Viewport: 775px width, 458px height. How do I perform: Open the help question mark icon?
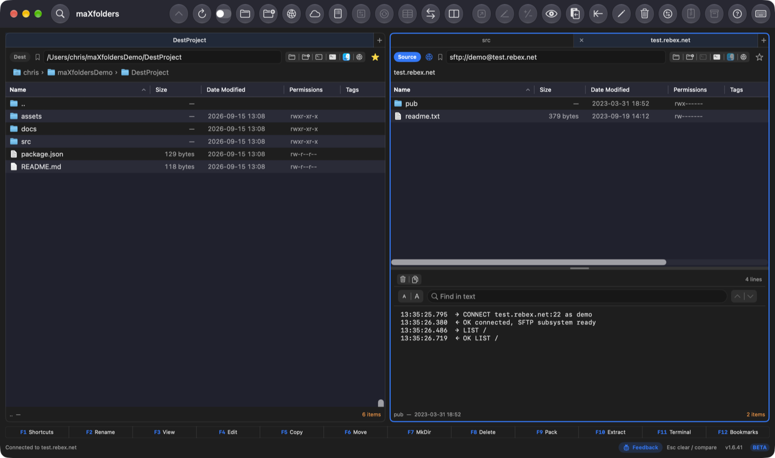point(737,14)
